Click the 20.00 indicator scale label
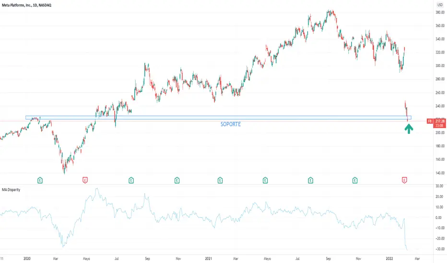 (440, 197)
